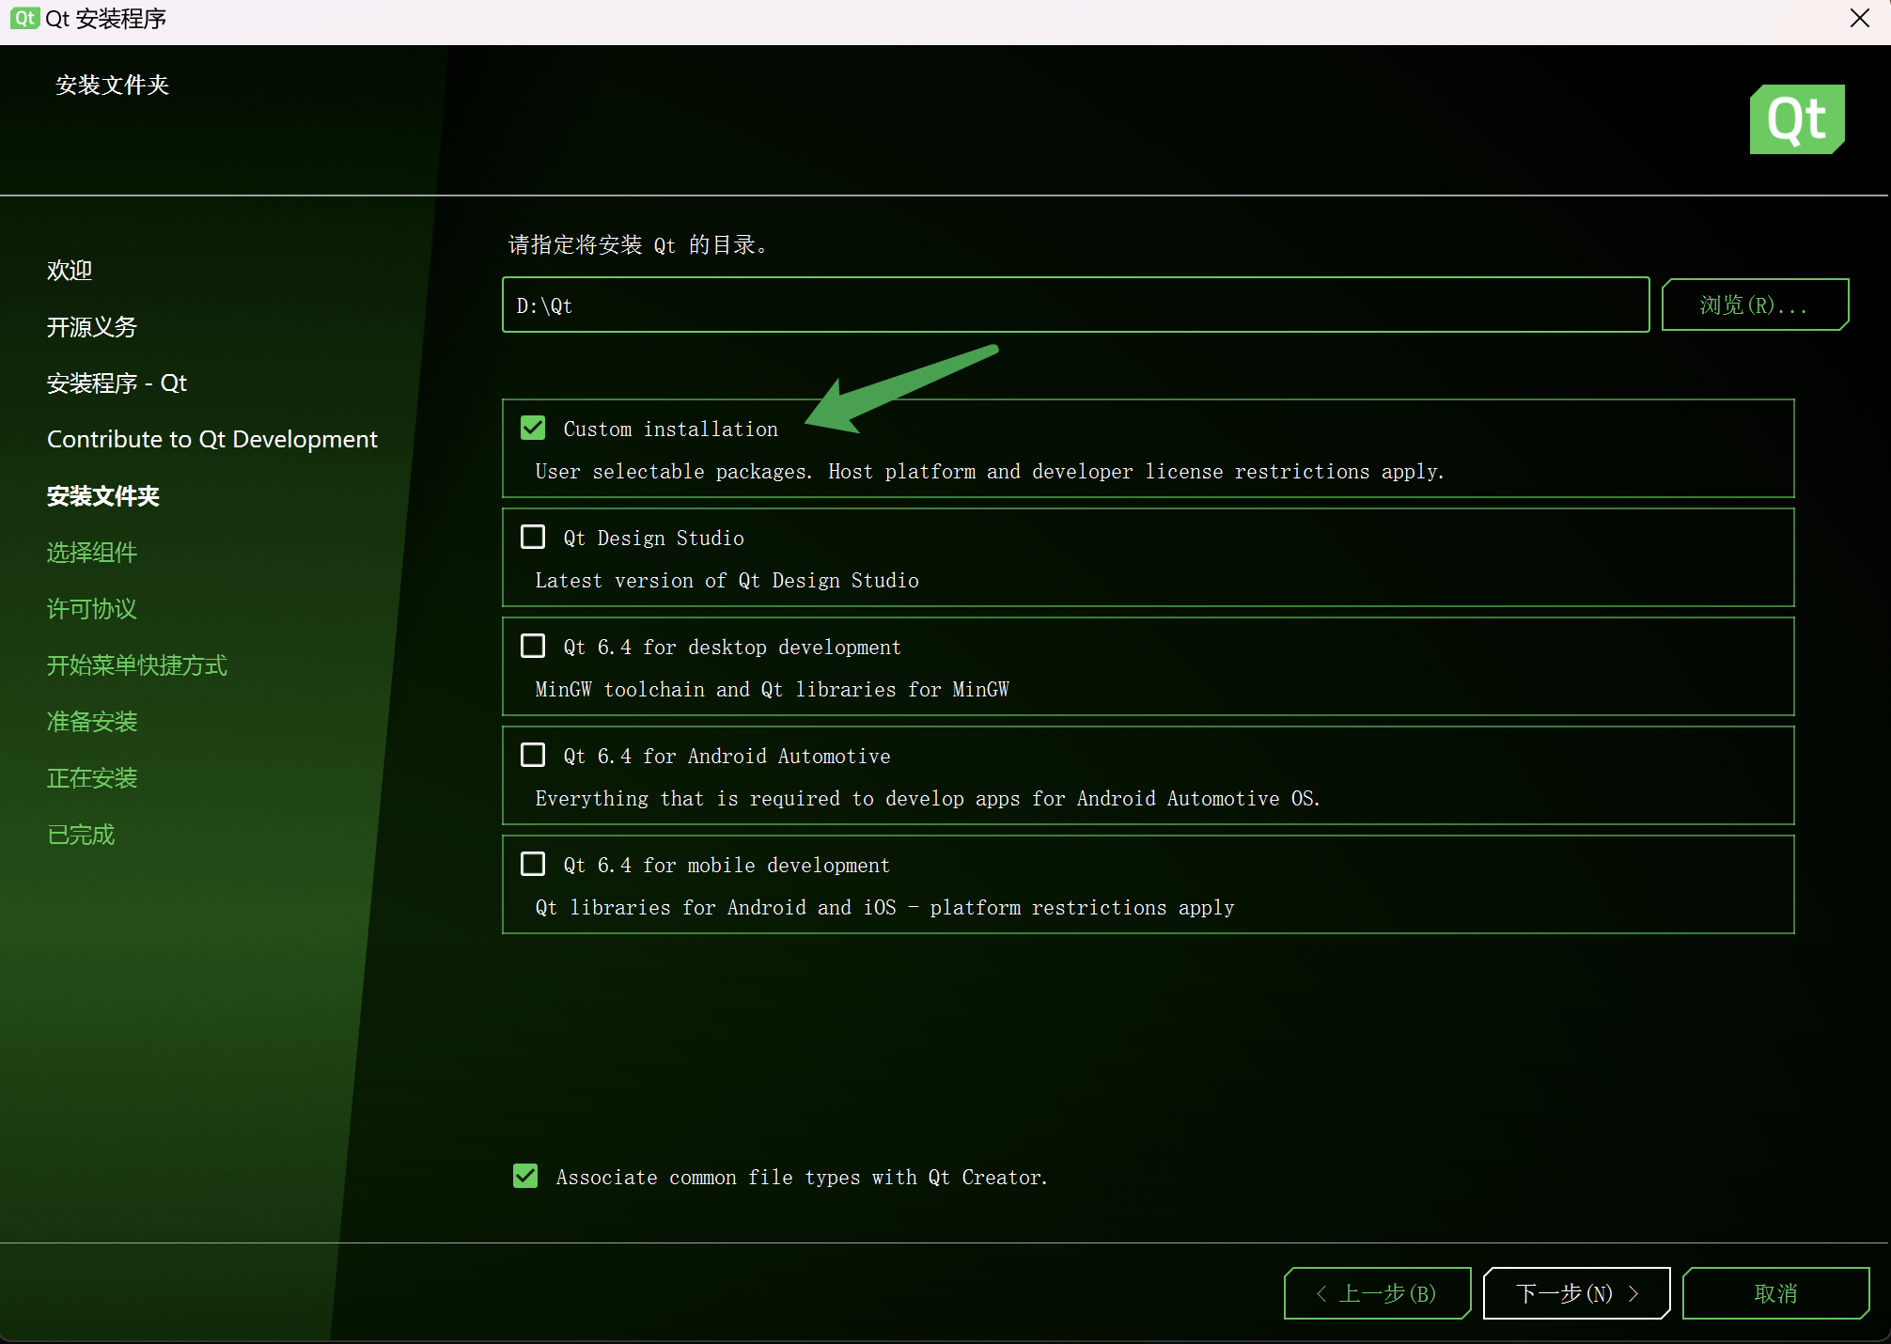Click the 浏览(R)... browse button
Viewport: 1891px width, 1344px height.
coord(1755,305)
